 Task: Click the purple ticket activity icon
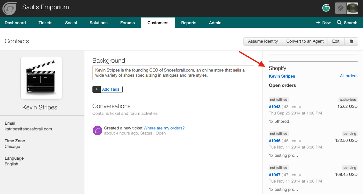click(x=97, y=130)
